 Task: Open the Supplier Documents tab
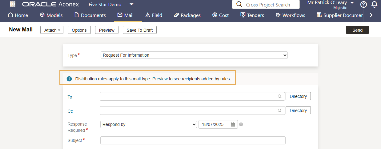tap(340, 15)
